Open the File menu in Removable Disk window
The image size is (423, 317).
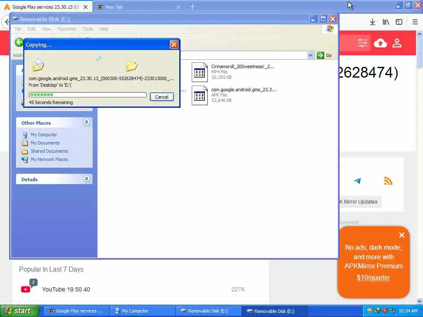click(18, 29)
